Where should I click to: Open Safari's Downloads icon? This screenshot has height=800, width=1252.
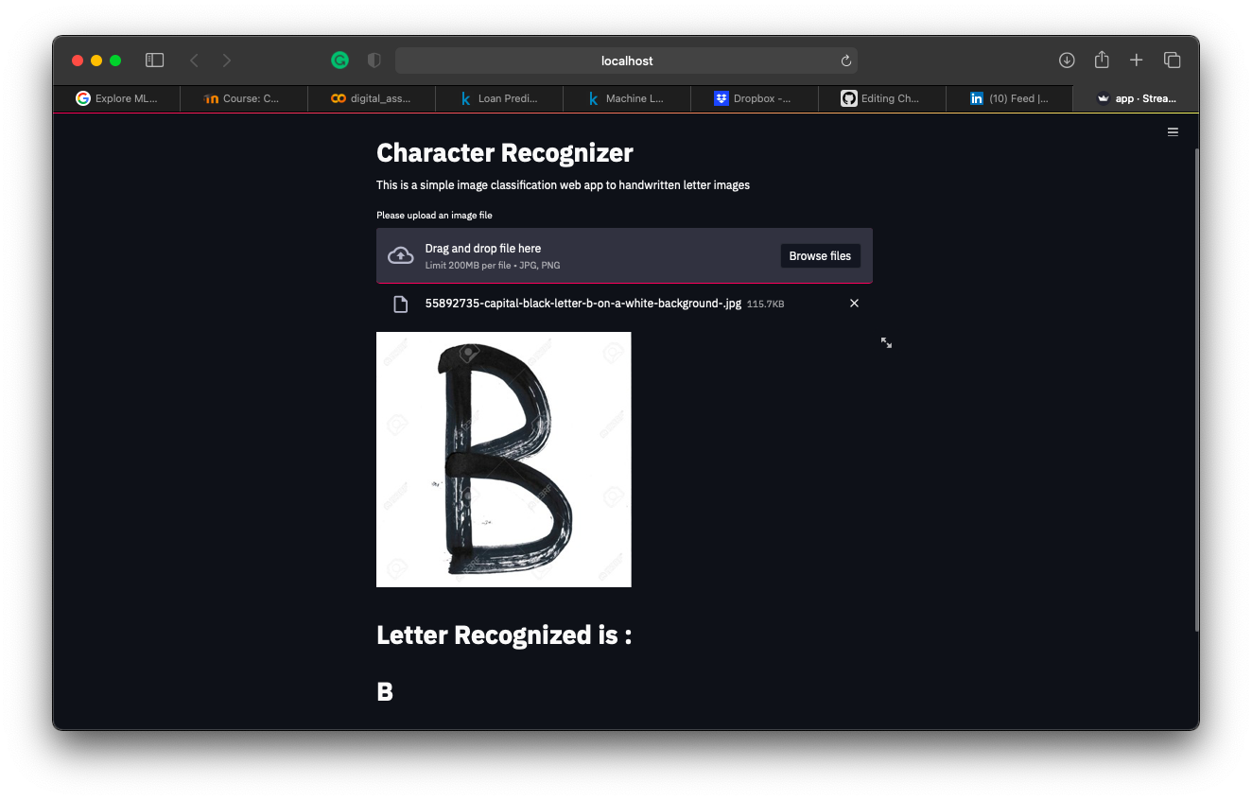point(1067,60)
